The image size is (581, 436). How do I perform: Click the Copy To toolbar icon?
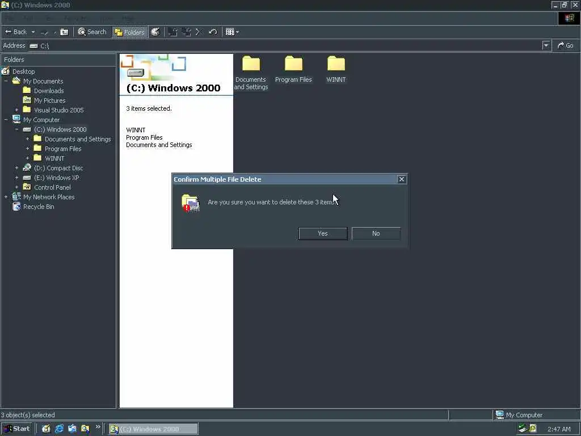(186, 32)
